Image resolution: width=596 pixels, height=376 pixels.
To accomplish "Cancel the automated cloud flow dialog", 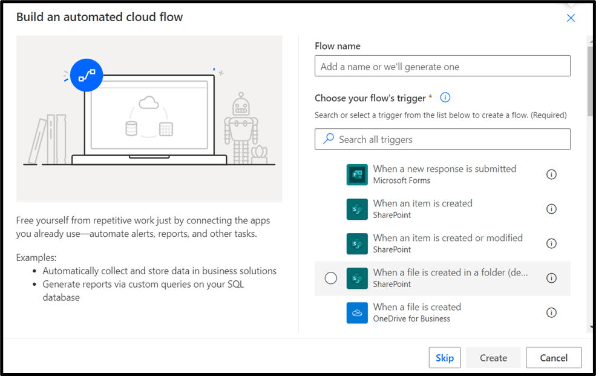I will [x=554, y=358].
